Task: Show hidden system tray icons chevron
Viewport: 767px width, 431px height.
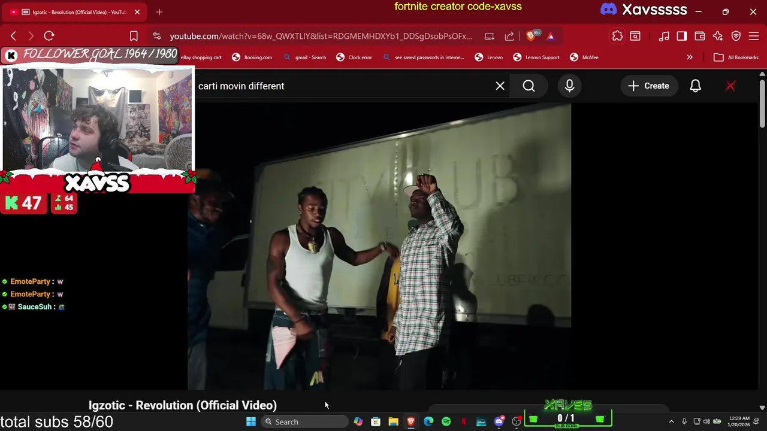Action: click(x=671, y=422)
